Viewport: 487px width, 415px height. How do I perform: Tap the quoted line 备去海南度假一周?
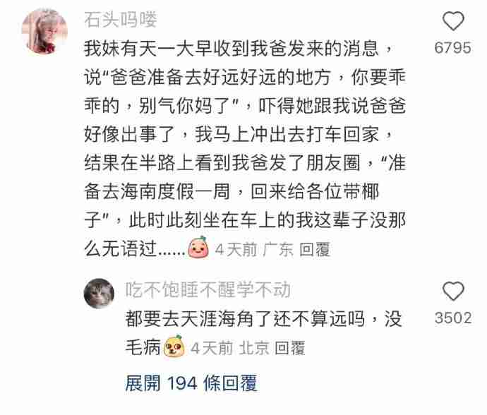click(157, 192)
